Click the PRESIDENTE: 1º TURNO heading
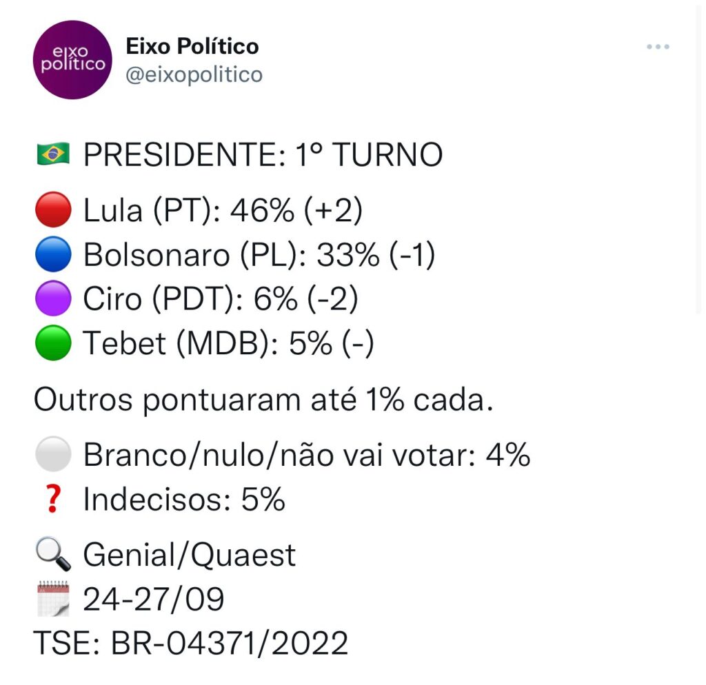Screen dimensions: 706x685 [x=263, y=156]
